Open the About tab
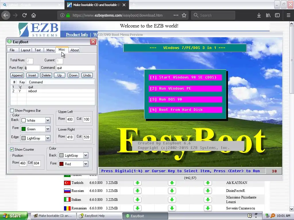Viewport: 294px width, 220px height. 74,50
